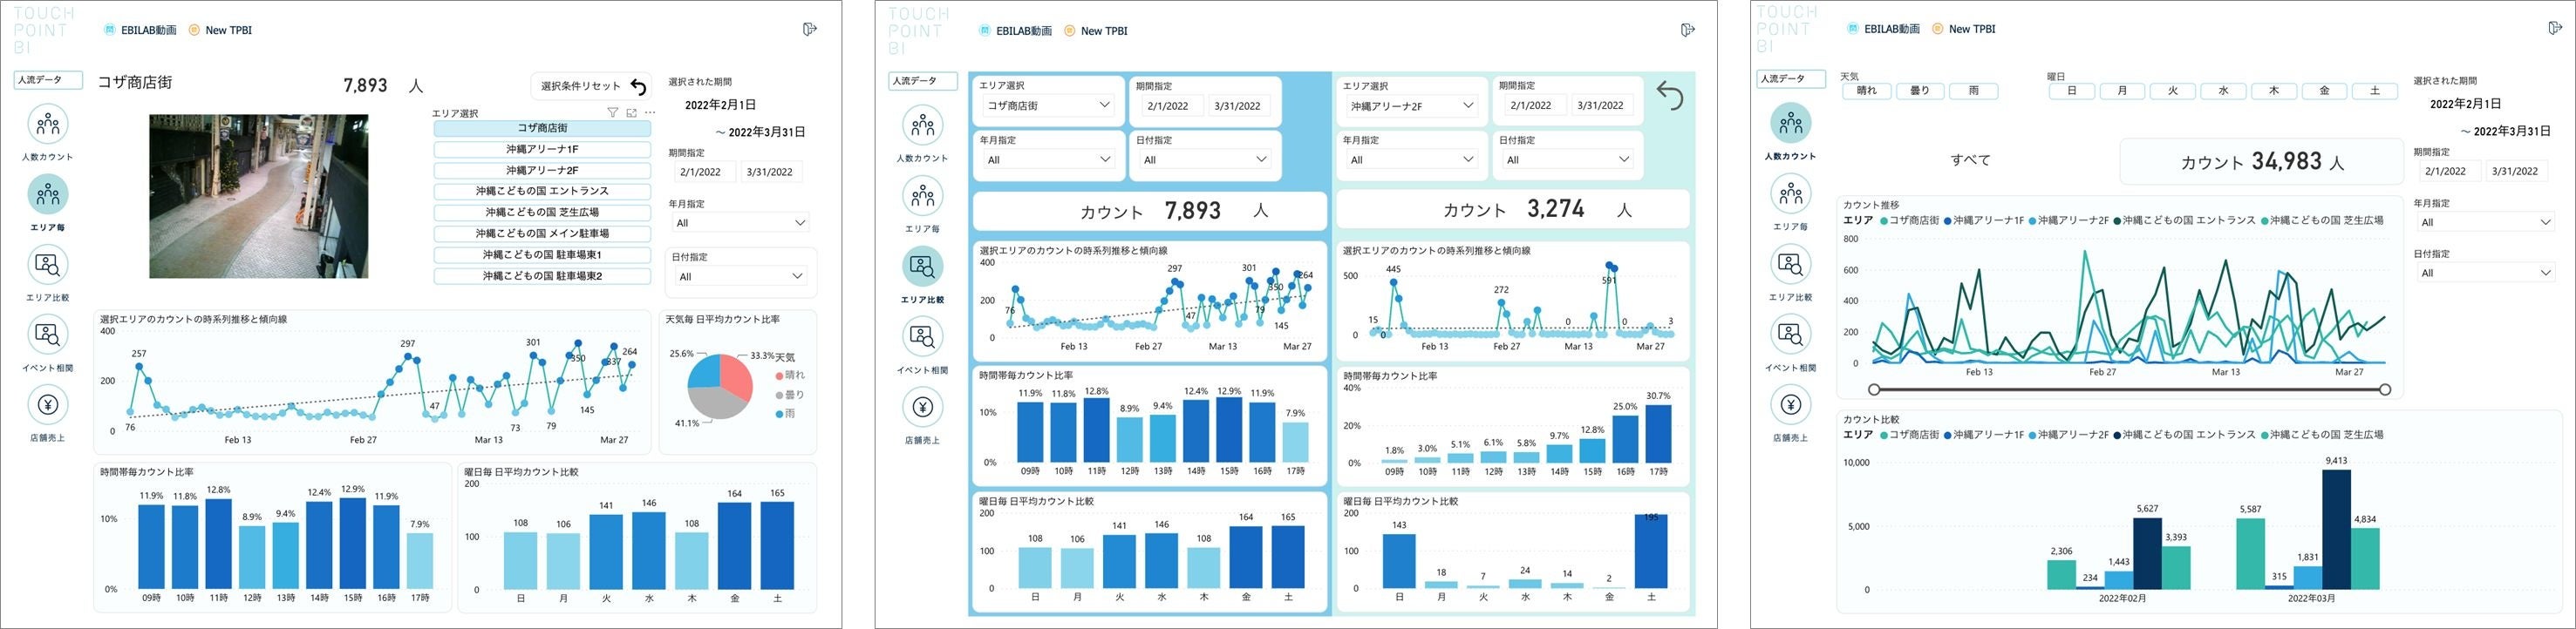Click 人流データ tab in middle dashboard
This screenshot has width=2576, height=629.
click(x=922, y=81)
